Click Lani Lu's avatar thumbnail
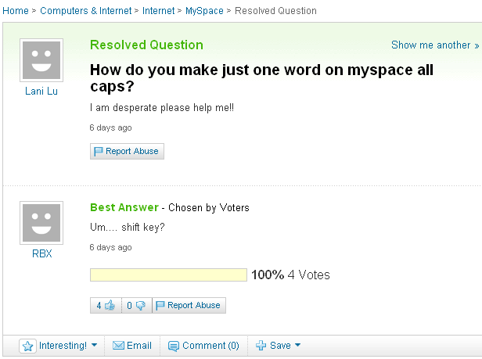Image resolution: width=482 pixels, height=359 pixels. [x=41, y=60]
